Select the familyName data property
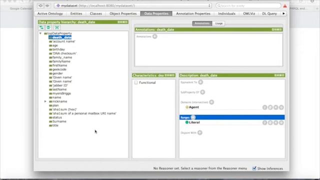 pyautogui.click(x=59, y=61)
